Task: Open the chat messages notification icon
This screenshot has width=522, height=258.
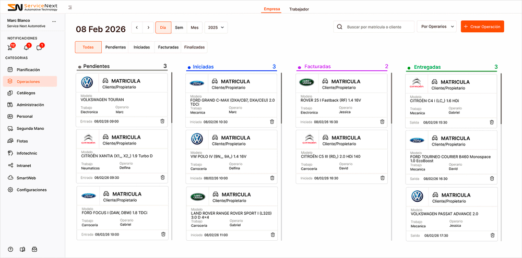Action: 39,48
